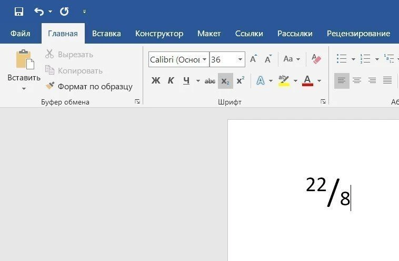Paste using the Вставить clipboard icon

pos(25,59)
